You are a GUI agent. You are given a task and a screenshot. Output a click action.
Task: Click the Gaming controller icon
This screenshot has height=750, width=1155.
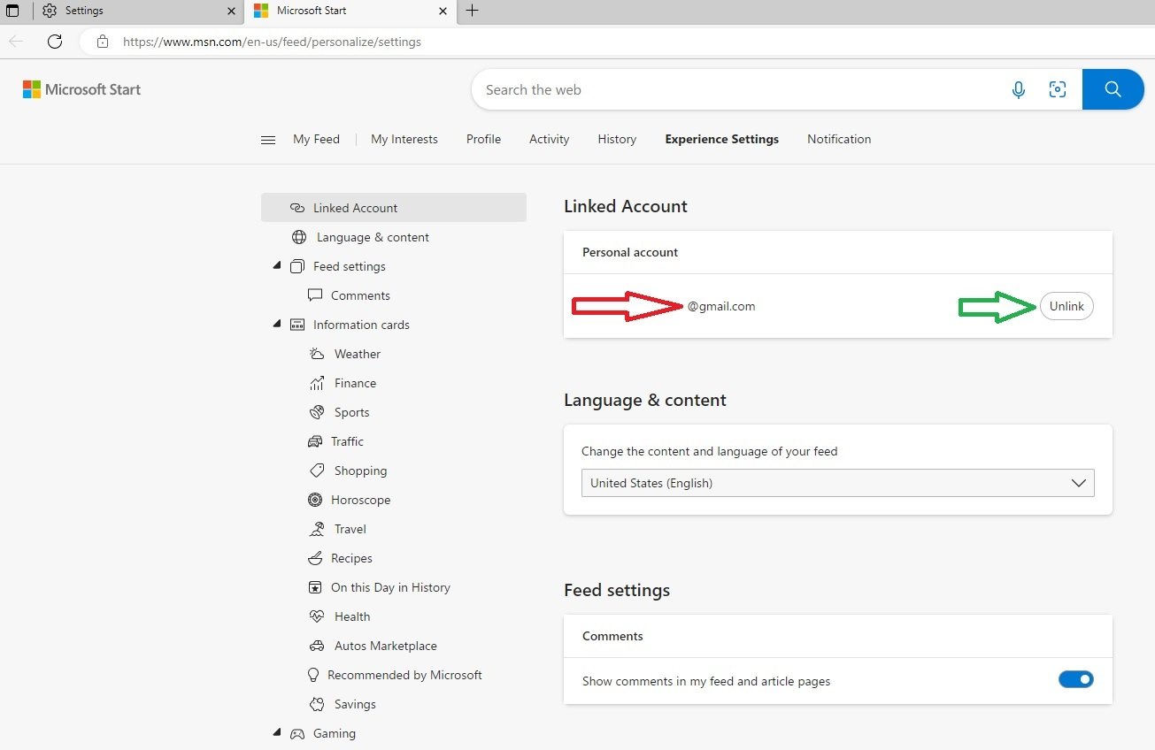tap(297, 733)
